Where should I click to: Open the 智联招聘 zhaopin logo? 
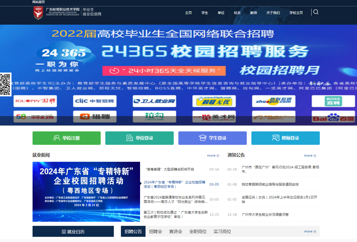click(273, 101)
